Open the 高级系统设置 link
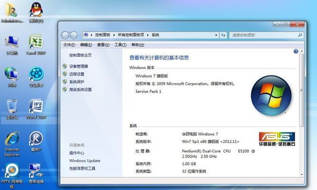 click(80, 89)
